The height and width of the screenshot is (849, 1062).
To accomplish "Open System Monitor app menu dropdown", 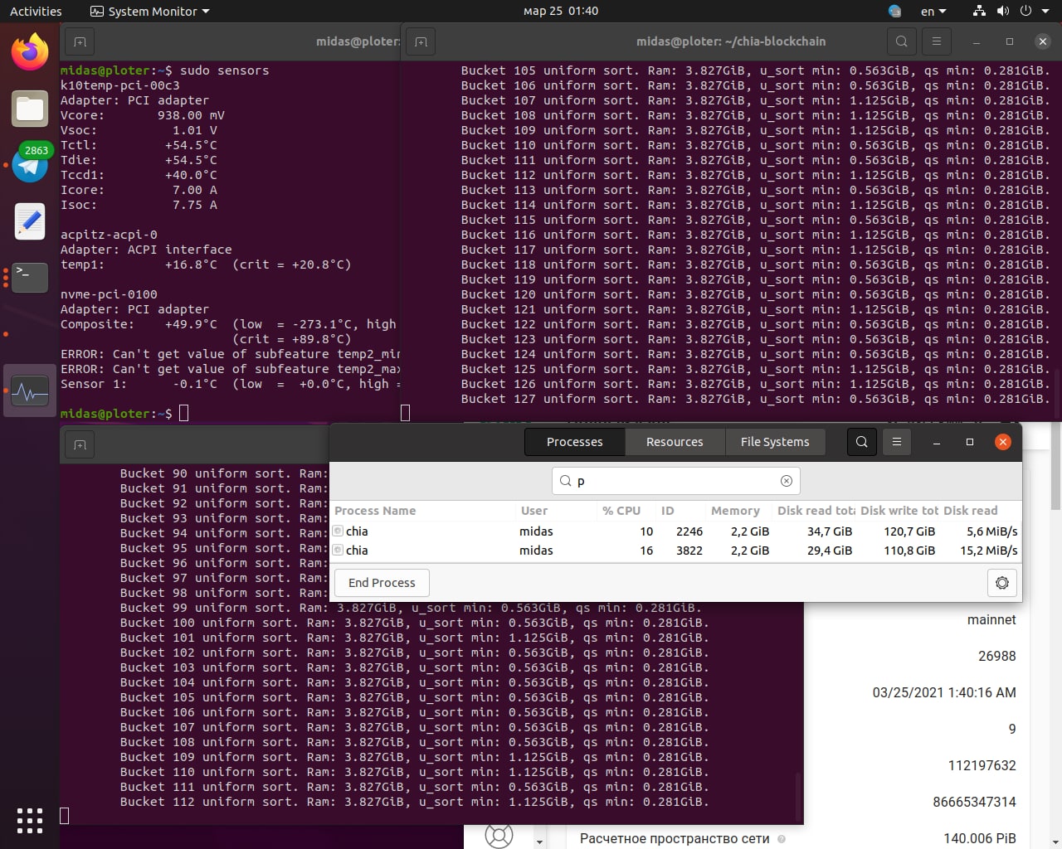I will coord(150,12).
